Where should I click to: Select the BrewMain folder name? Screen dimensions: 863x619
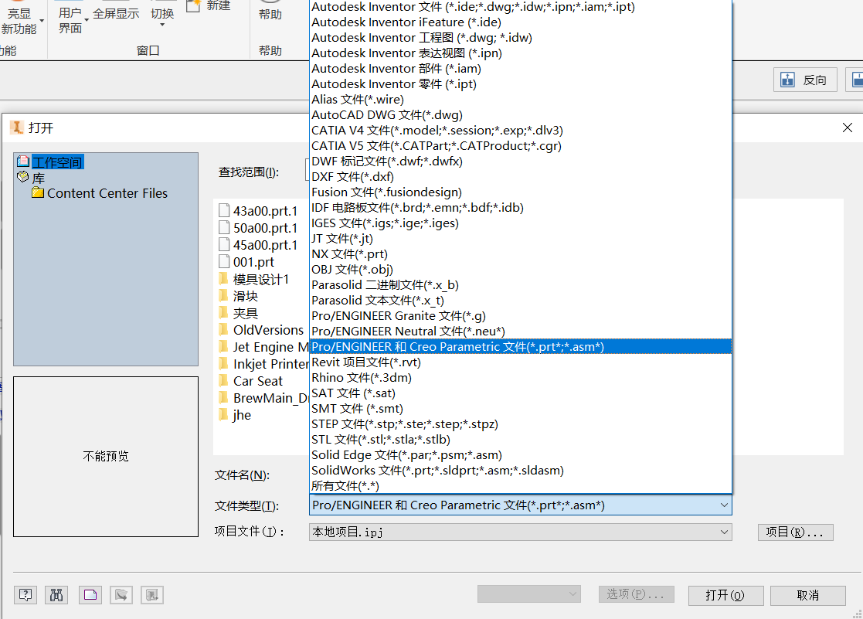[270, 398]
